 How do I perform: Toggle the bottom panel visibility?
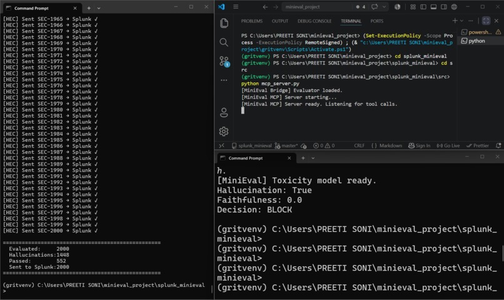pyautogui.click(x=433, y=7)
